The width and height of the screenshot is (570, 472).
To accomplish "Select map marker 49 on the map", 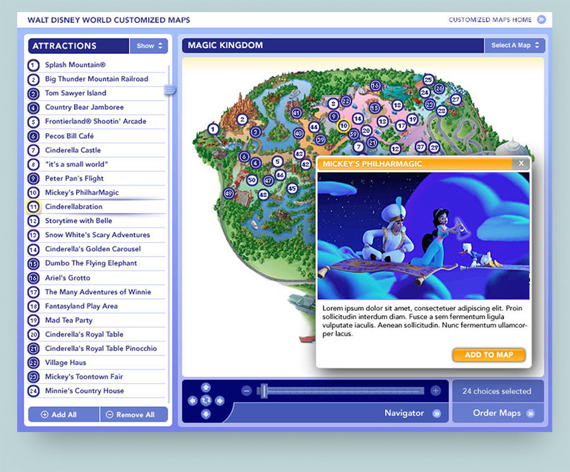I will (x=229, y=193).
